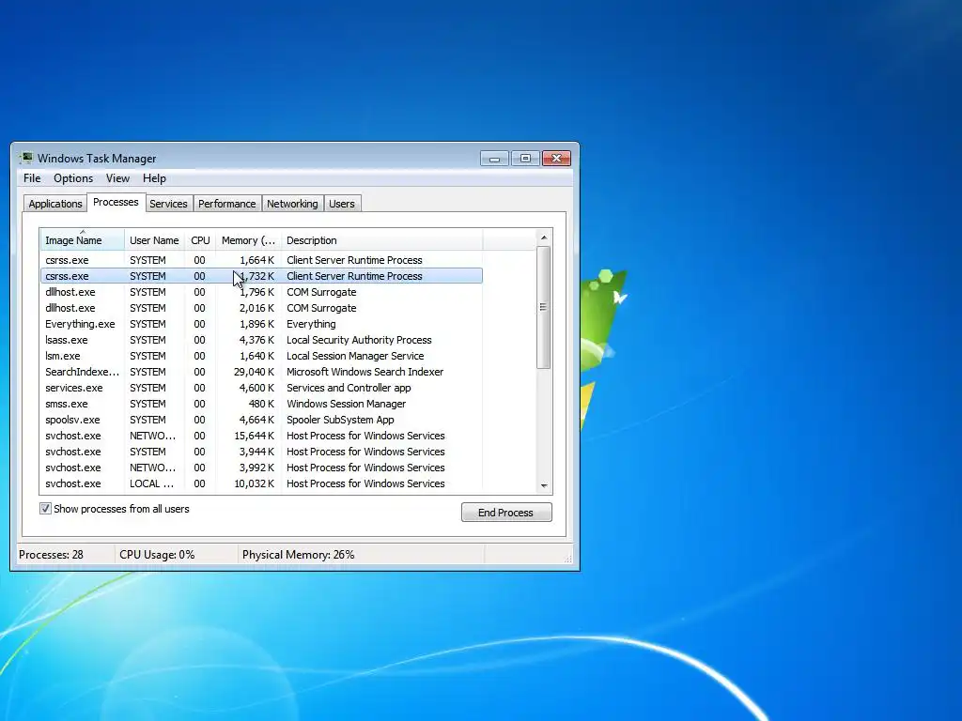
Task: Select the lsm.exe process
Action: click(x=261, y=356)
